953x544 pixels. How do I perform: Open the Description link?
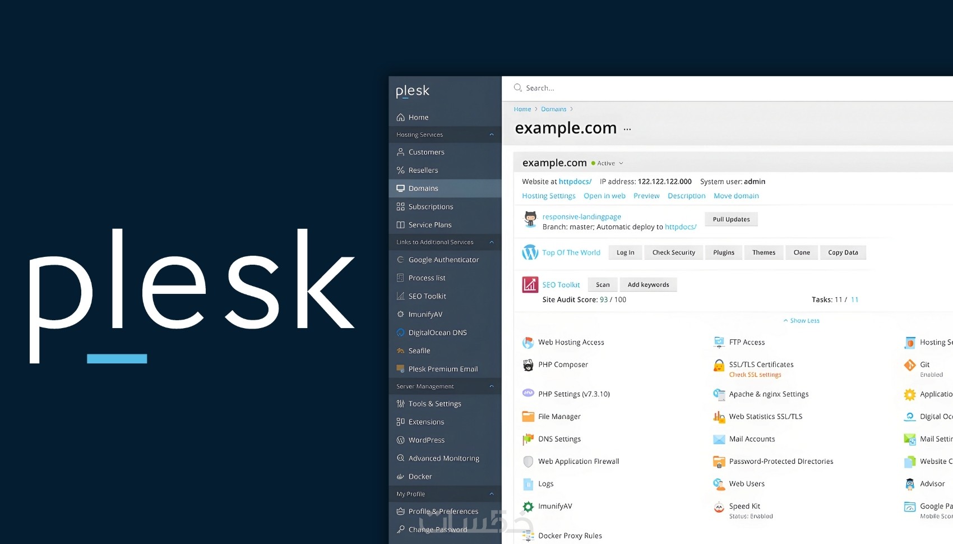coord(687,196)
